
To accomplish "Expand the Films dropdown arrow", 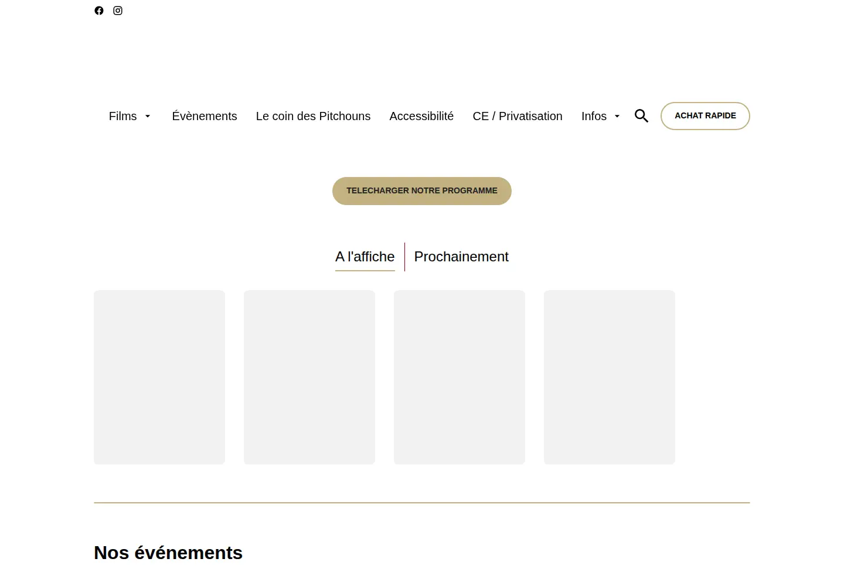I will tap(148, 117).
